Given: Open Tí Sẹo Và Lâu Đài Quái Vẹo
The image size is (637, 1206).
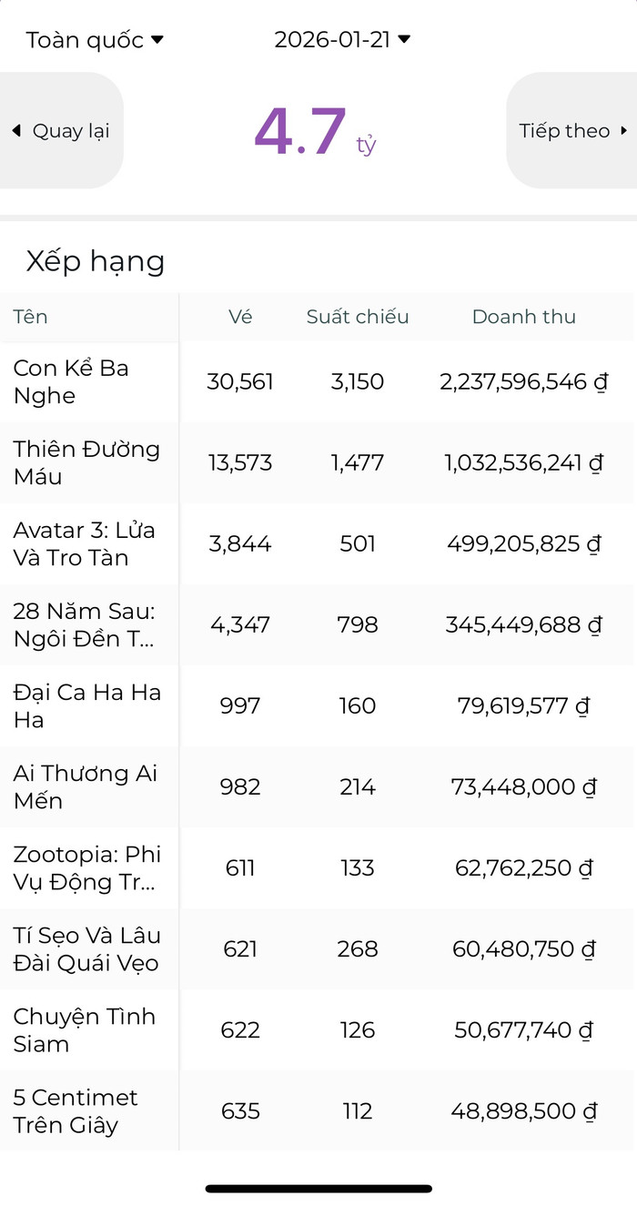Looking at the screenshot, I should 86,948.
